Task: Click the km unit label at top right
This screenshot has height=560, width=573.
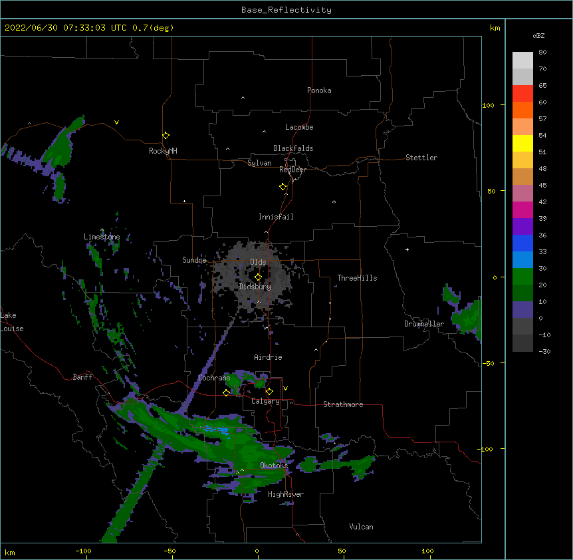Action: 495,28
